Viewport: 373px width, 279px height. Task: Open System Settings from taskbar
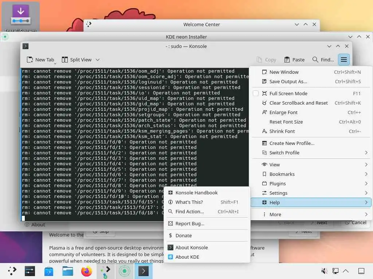tap(30, 271)
